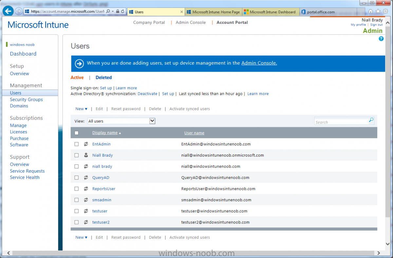
Task: Open Service Requests under Support
Action: click(27, 171)
